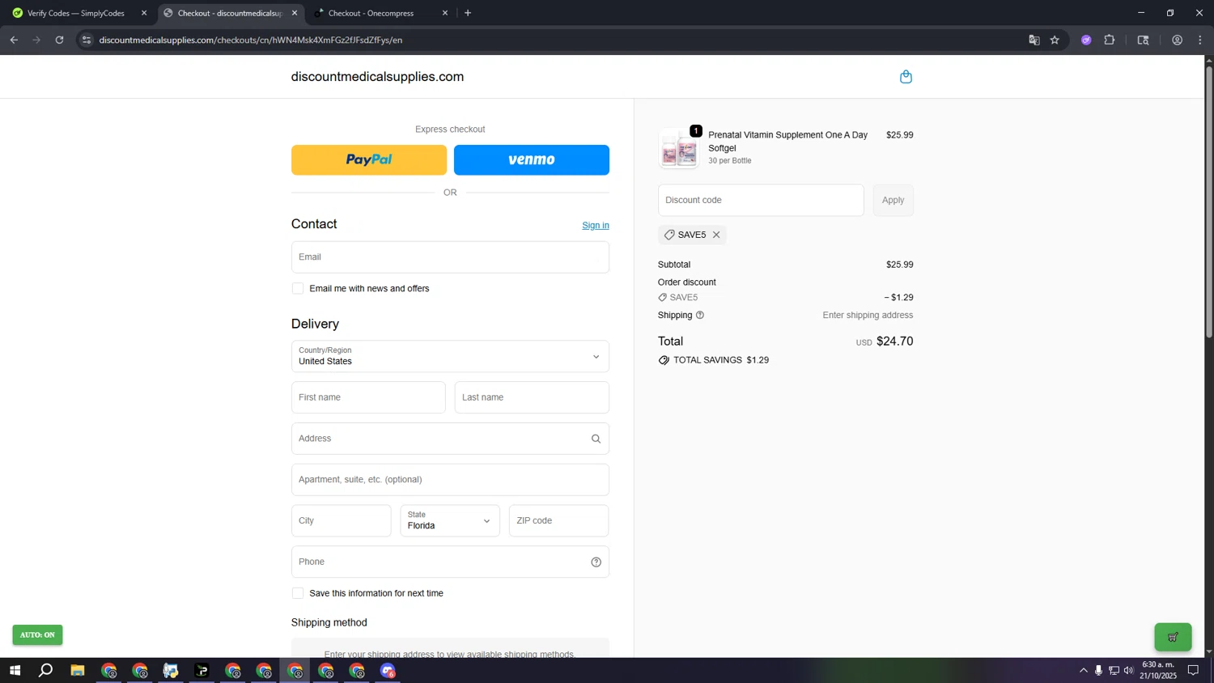Click the microphone tray icon
The image size is (1214, 683).
click(1098, 670)
